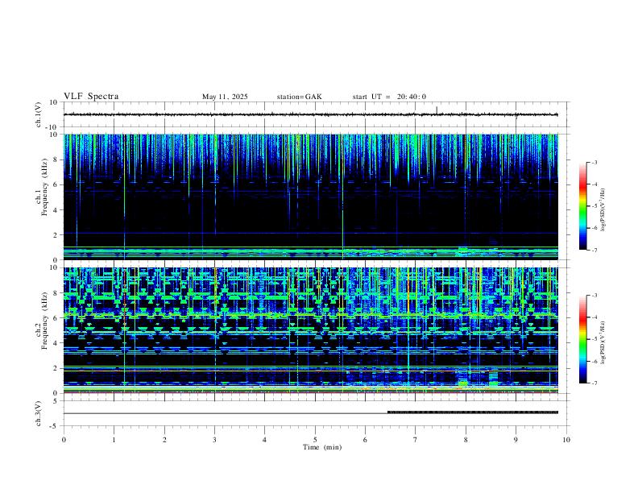Click the ch.1 spectrogram panel
638x493 pixels.
(x=311, y=197)
